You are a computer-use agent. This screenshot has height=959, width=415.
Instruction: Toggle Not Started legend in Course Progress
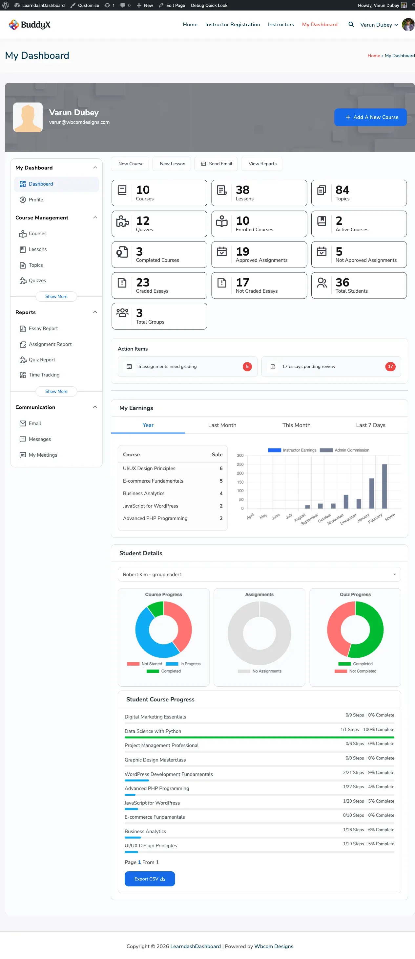(x=133, y=664)
